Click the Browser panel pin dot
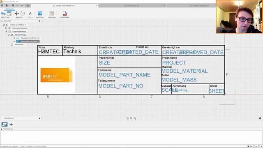Image resolution: width=263 pixels, height=148 pixels. point(39,21)
